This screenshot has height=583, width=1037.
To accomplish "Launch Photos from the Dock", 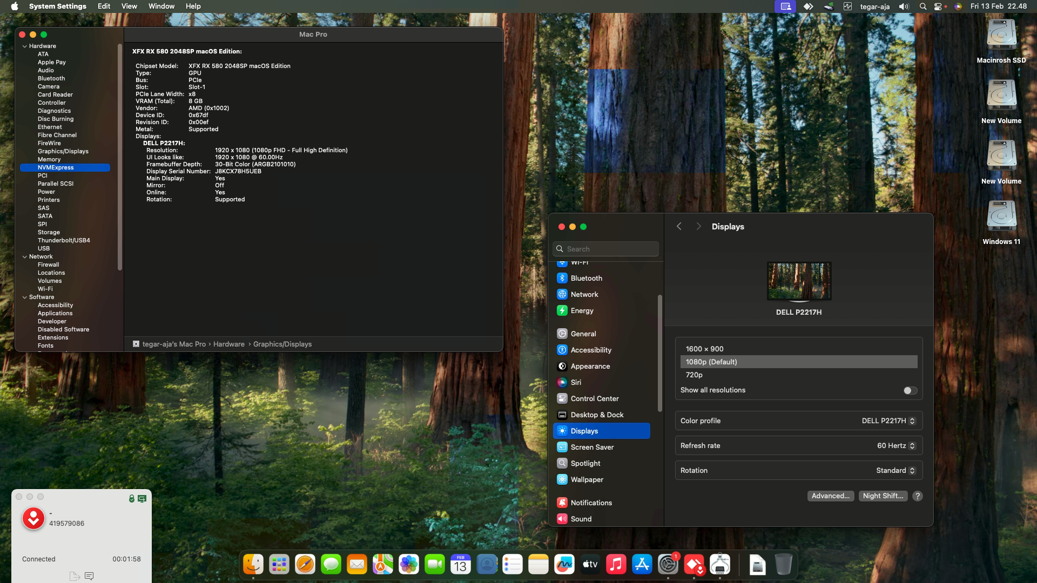I will point(409,565).
